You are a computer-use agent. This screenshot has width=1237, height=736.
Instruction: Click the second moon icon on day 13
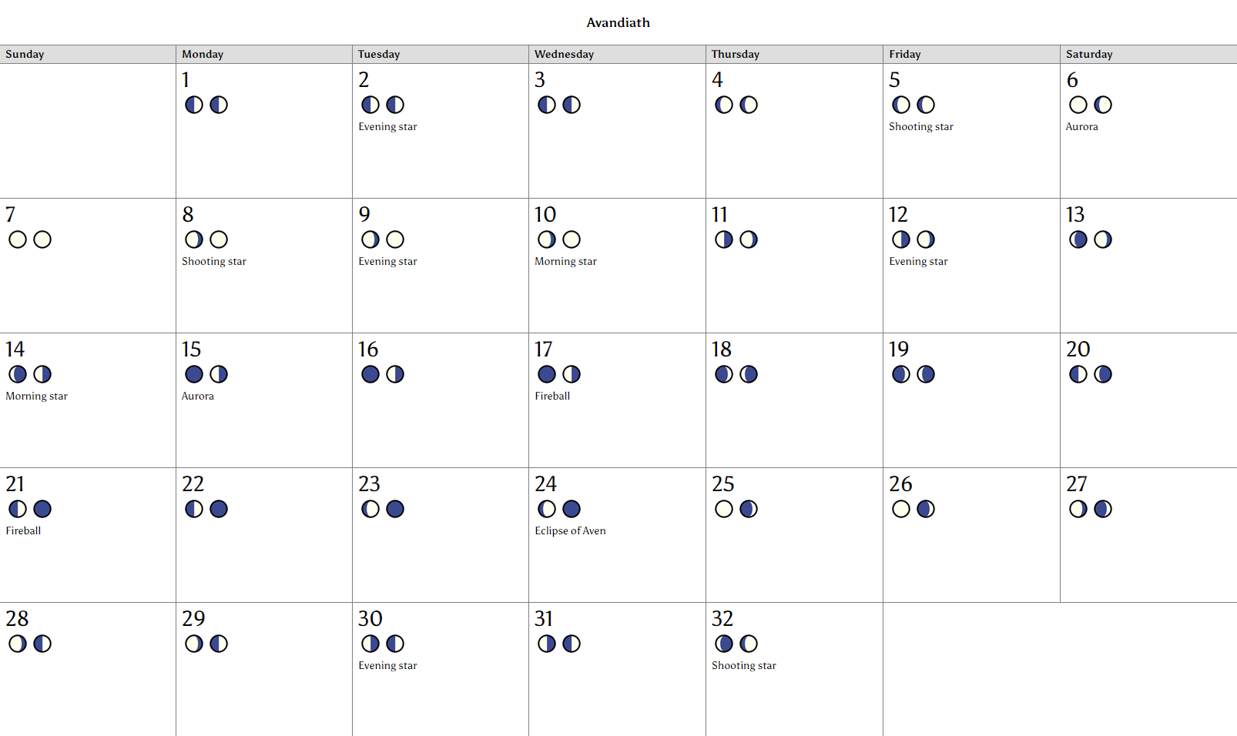point(1103,239)
